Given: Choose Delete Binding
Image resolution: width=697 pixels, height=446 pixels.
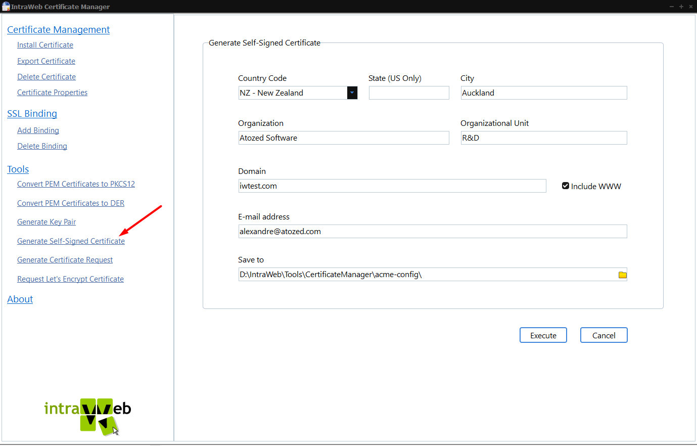Looking at the screenshot, I should (42, 146).
